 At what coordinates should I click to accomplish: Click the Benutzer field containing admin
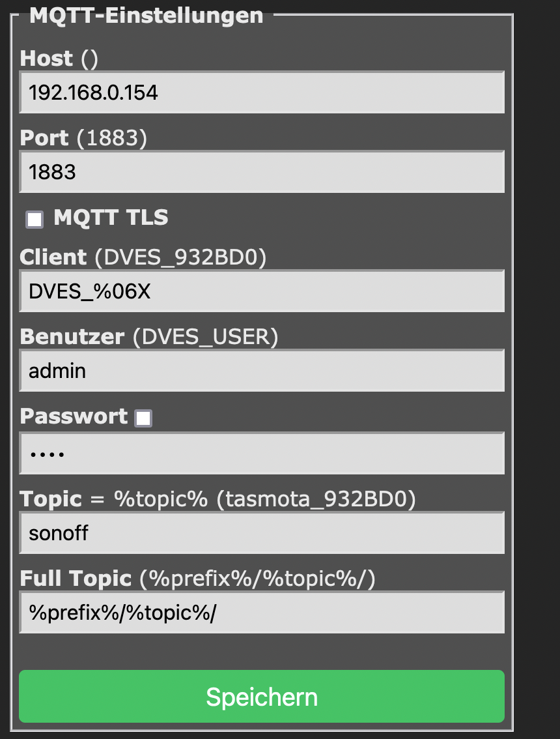262,371
